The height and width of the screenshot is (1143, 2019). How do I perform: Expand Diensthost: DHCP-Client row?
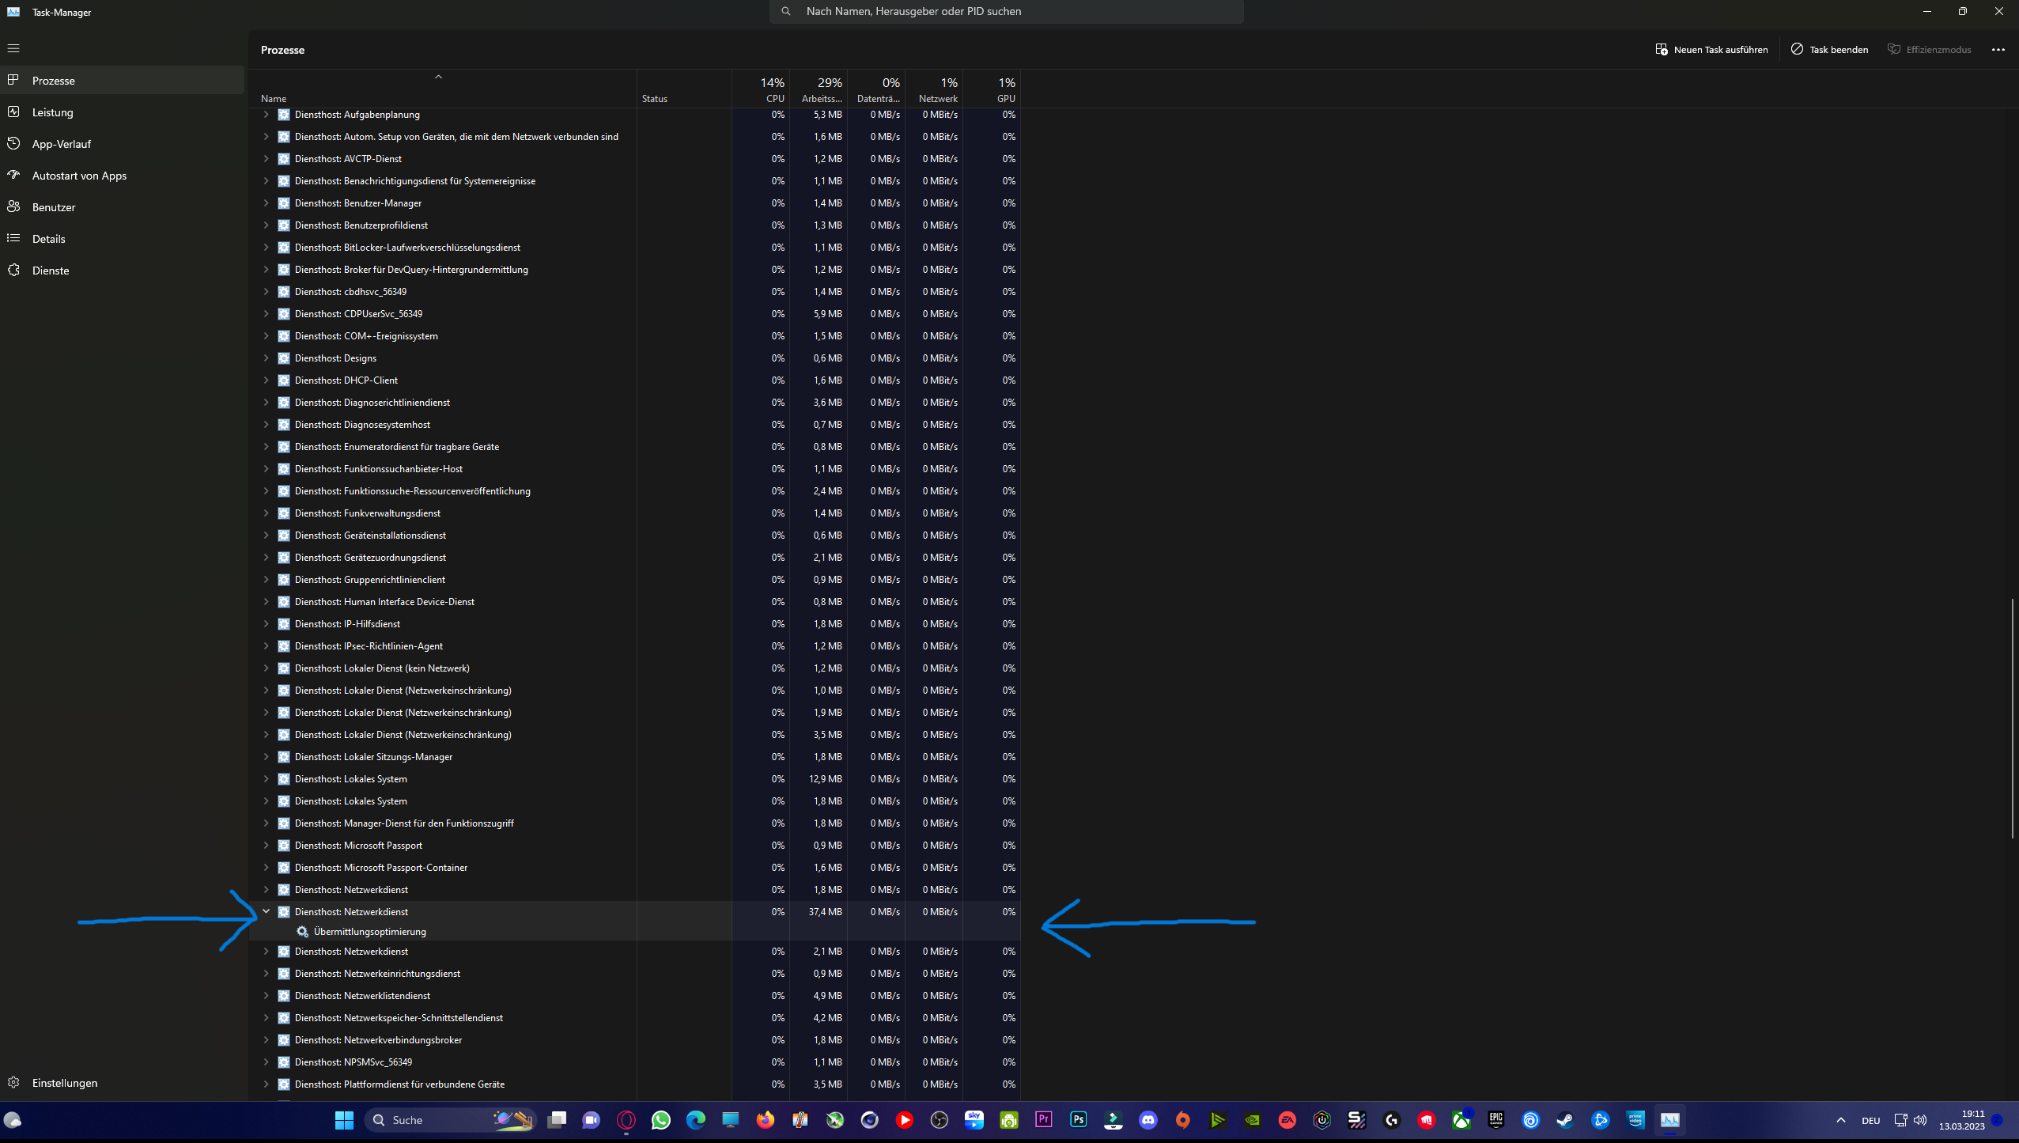pos(267,380)
